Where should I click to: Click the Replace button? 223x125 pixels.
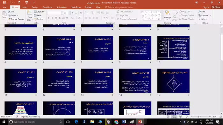pyautogui.click(x=203, y=15)
